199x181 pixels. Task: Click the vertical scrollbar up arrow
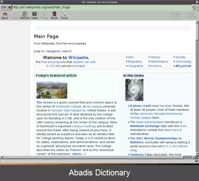coord(197,22)
